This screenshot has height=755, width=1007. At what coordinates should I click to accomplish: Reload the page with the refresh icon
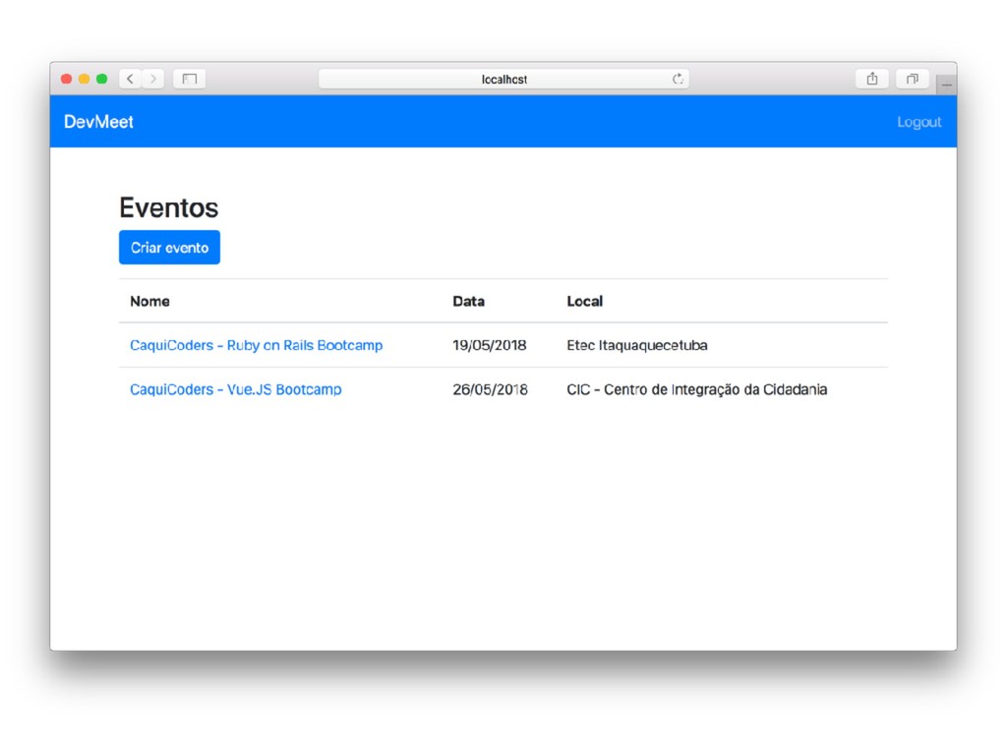[x=678, y=79]
